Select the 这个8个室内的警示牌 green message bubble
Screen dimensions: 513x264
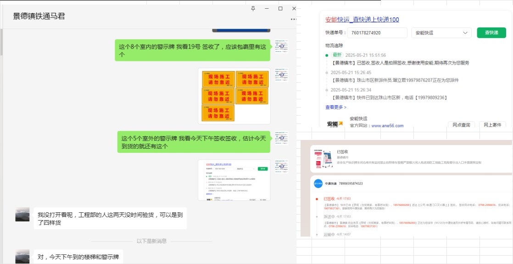(x=193, y=50)
